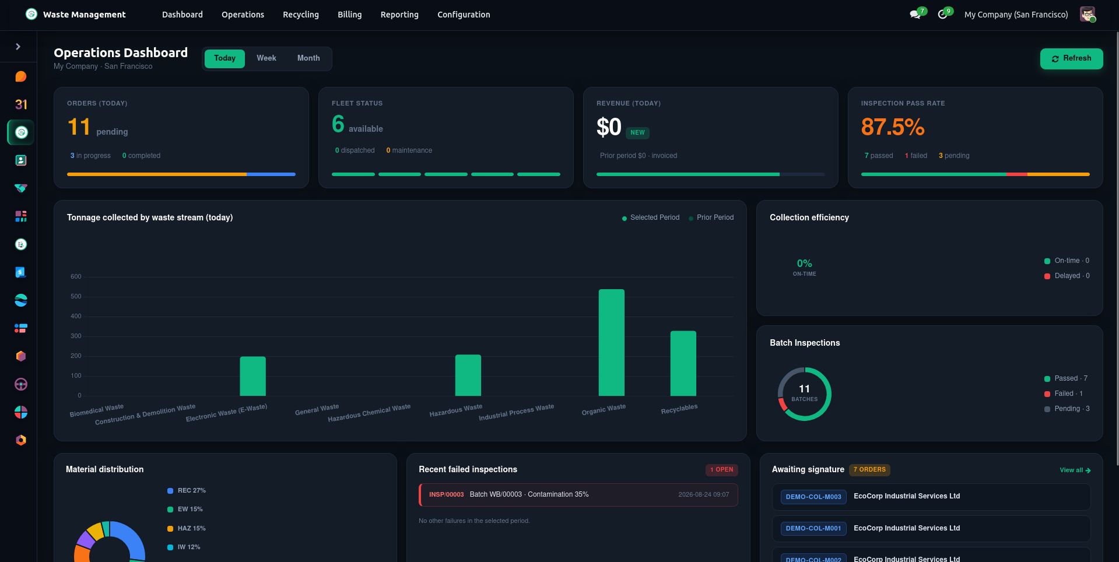This screenshot has width=1119, height=562.
Task: Open failed inspection INSP/00003 row
Action: click(x=578, y=494)
